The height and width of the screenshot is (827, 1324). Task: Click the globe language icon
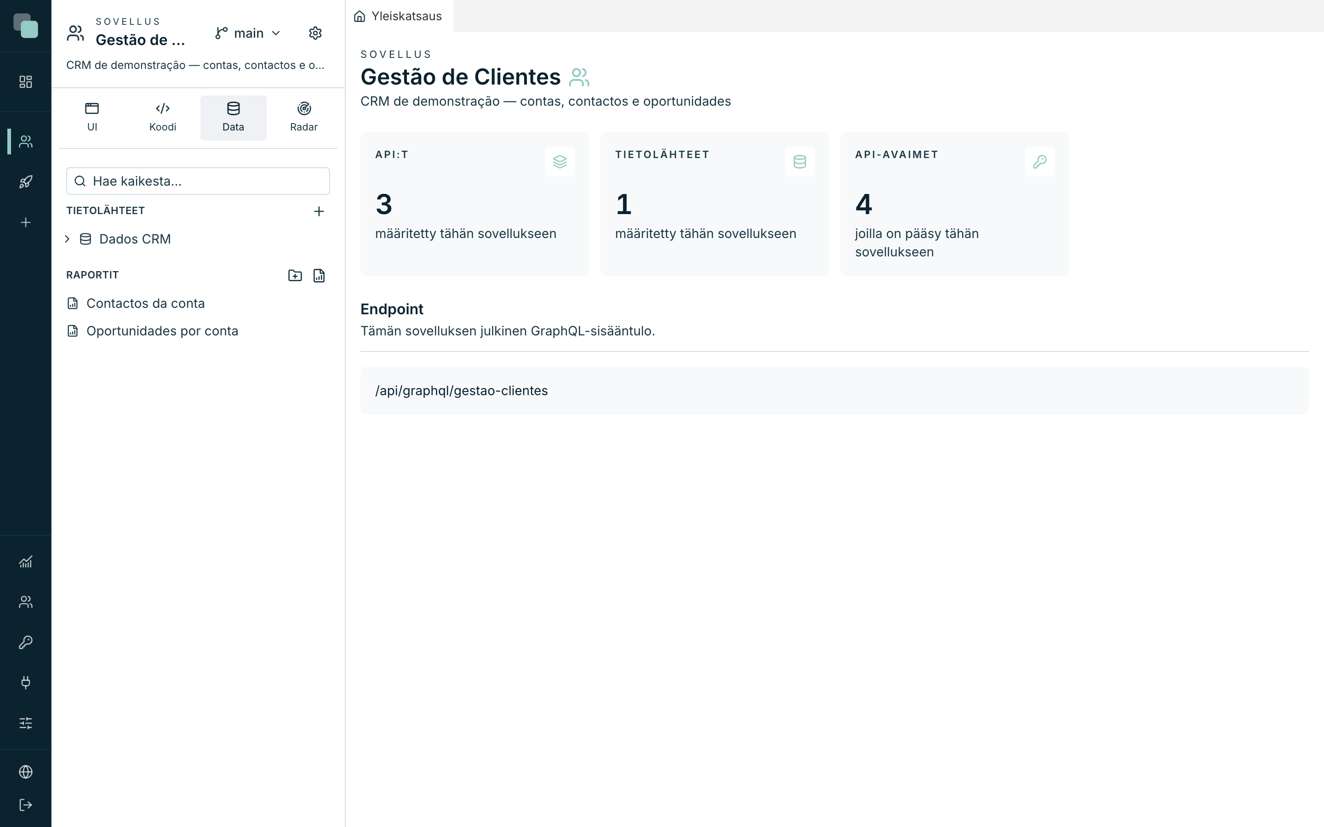pyautogui.click(x=26, y=772)
